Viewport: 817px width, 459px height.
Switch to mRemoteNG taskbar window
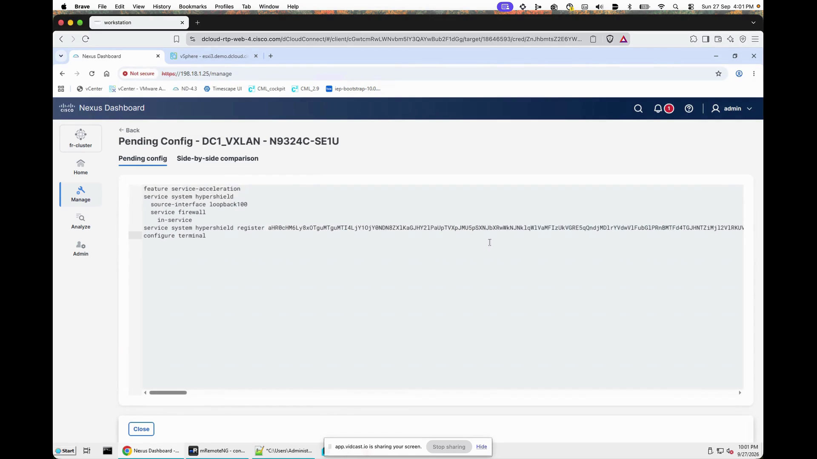coord(217,450)
